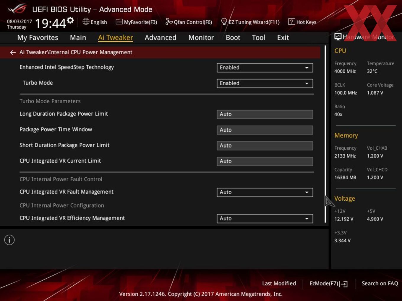402x301 pixels.
Task: Click the info circle icon
Action: pos(9,240)
